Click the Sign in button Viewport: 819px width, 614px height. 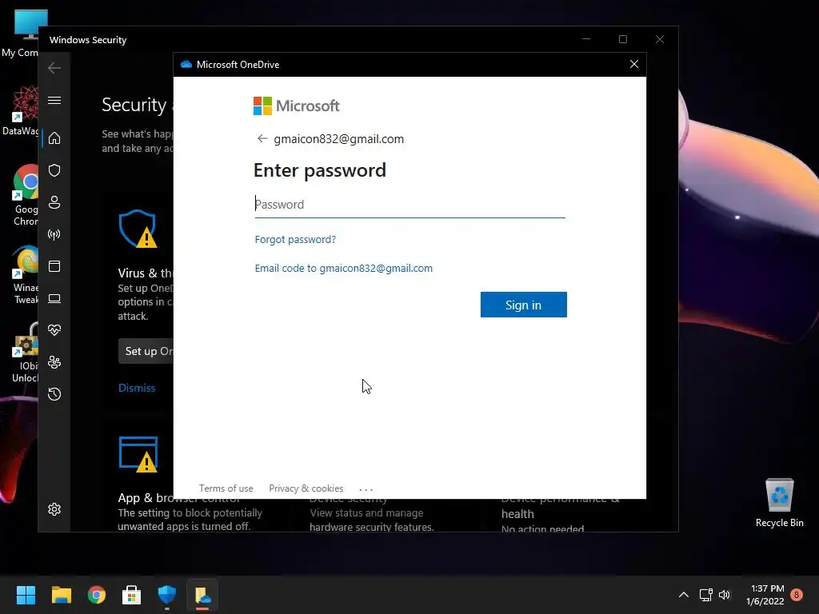pyautogui.click(x=523, y=305)
